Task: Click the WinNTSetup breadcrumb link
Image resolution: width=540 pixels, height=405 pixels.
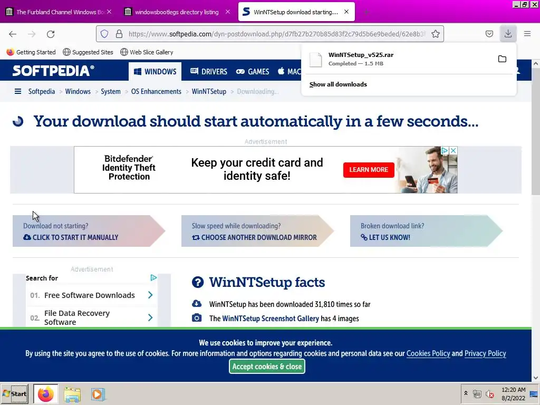Action: [x=209, y=91]
